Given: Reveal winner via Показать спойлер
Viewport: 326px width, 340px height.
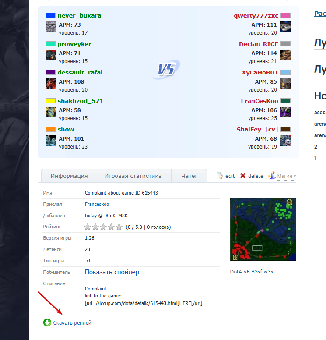Looking at the screenshot, I should (x=112, y=272).
